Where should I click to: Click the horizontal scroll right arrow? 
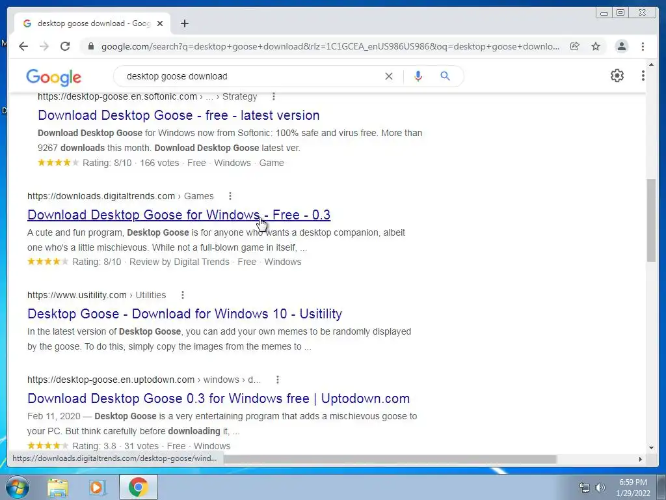pos(640,459)
